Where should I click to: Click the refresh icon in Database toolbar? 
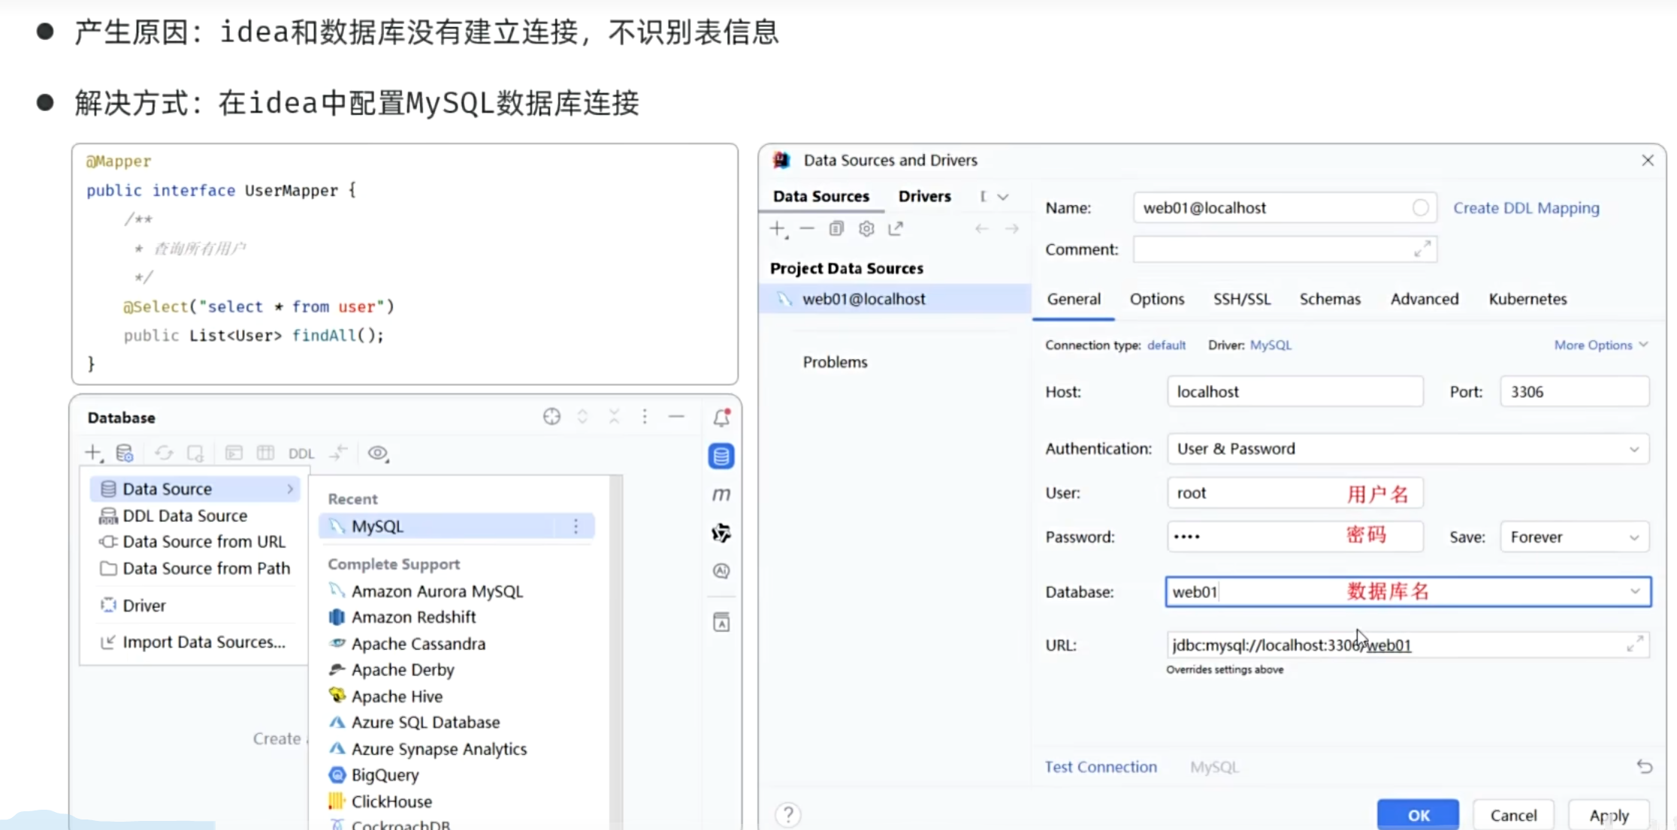[x=164, y=453]
